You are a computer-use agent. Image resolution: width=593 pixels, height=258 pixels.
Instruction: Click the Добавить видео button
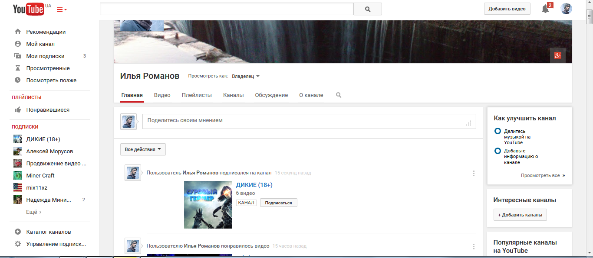(x=507, y=9)
